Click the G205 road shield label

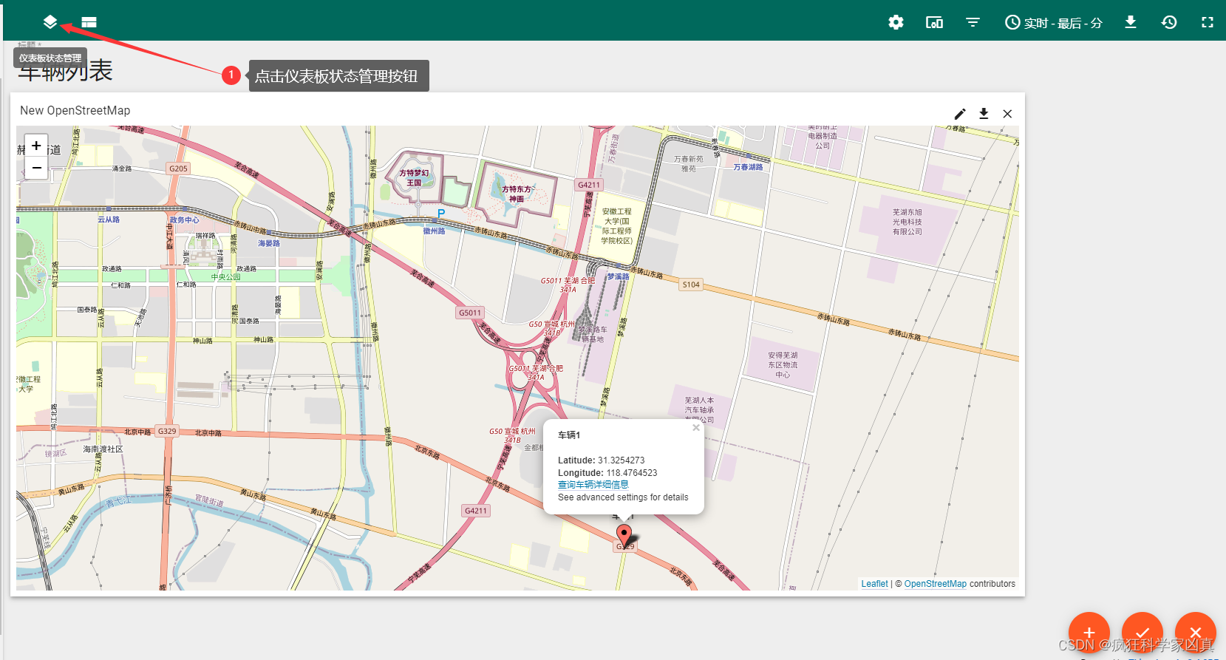click(178, 169)
